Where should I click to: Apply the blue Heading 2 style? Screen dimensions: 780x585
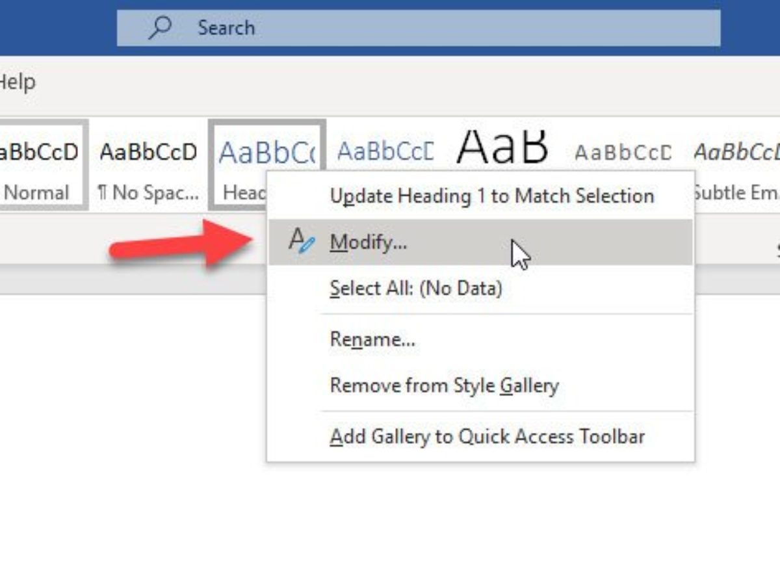[x=385, y=152]
